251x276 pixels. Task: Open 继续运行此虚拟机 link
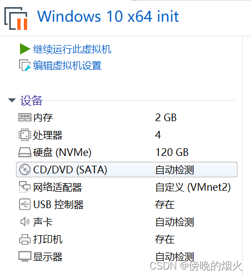point(72,49)
